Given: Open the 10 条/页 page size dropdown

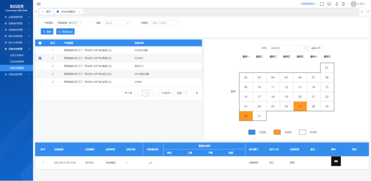Looking at the screenshot, I should (x=167, y=93).
